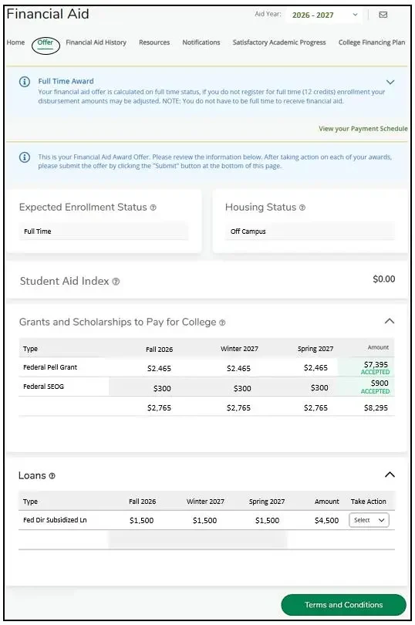Click the Financial Aid page title
The height and width of the screenshot is (625, 415).
(48, 14)
